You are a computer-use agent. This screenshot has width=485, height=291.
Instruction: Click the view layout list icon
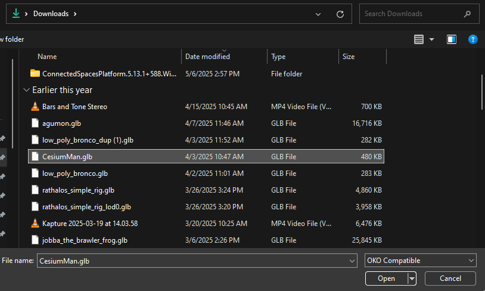(x=419, y=39)
